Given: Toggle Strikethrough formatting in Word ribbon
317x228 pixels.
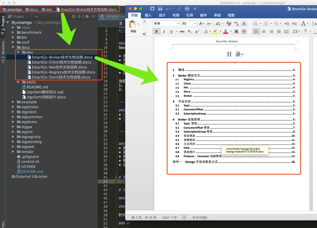Looking at the screenshot, I should [x=182, y=32].
